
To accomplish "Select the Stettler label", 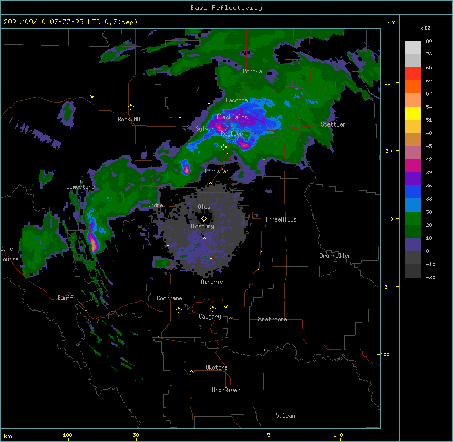I will pos(333,124).
